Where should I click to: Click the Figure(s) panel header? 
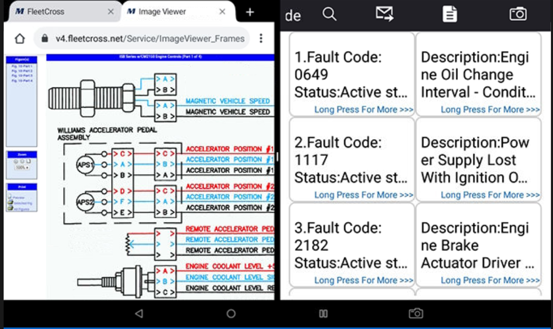tap(21, 60)
